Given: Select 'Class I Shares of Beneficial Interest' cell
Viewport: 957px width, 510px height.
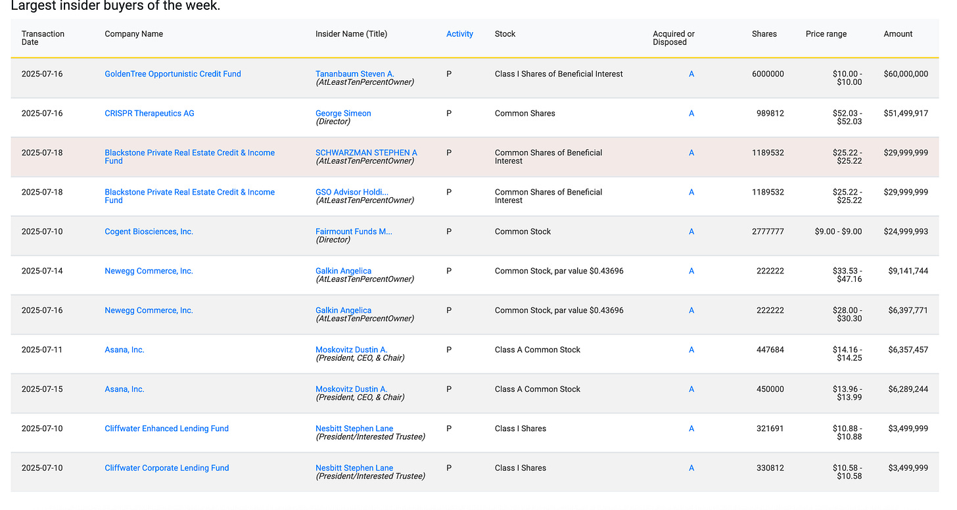Looking at the screenshot, I should click(x=559, y=74).
